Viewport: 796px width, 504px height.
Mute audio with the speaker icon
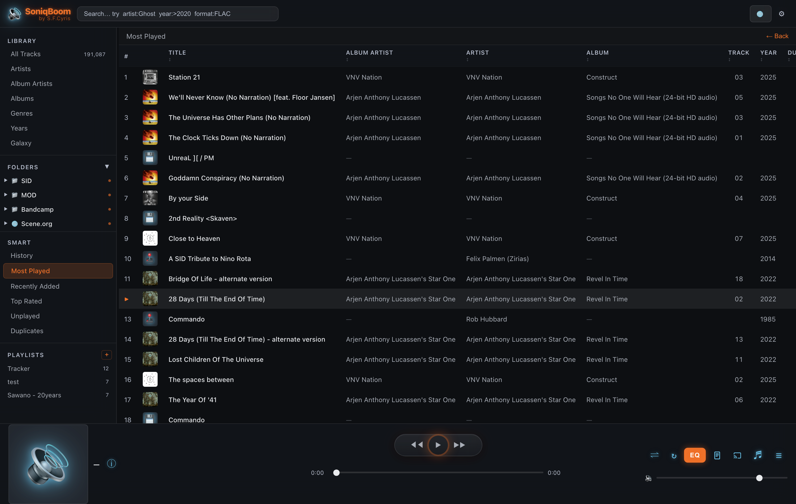(648, 478)
